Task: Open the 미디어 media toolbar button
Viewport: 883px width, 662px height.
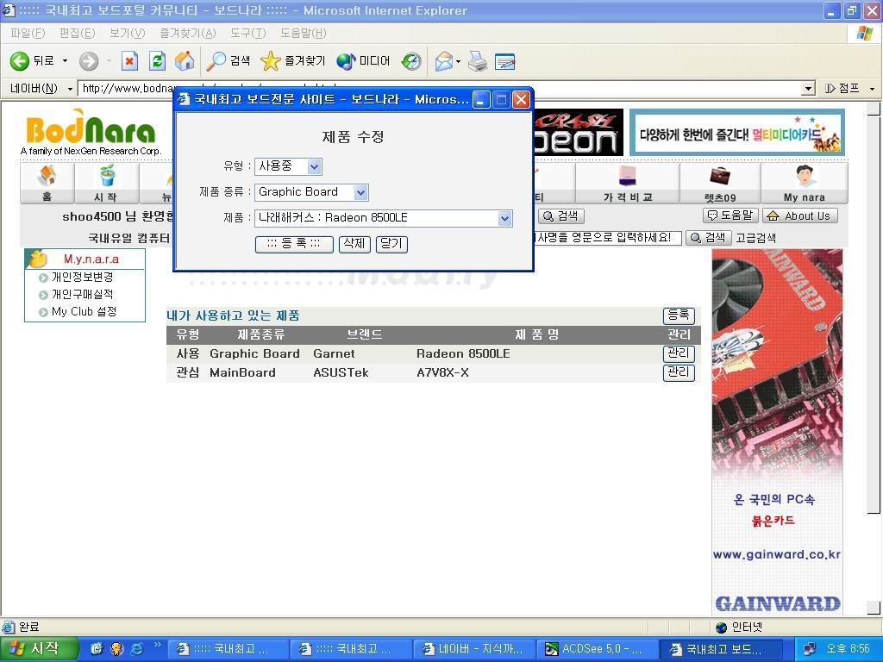Action: click(363, 61)
